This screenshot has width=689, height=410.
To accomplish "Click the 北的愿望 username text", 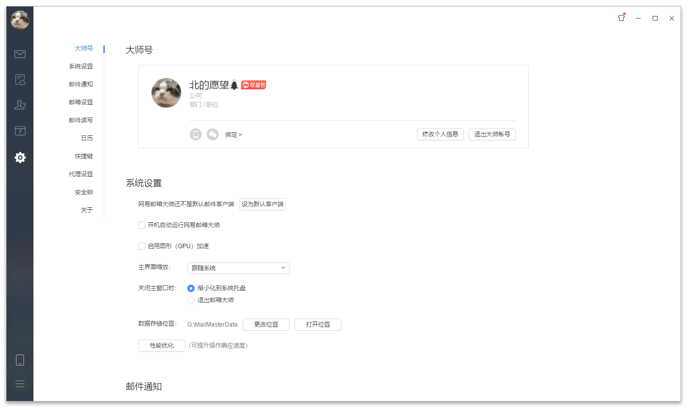I will point(209,85).
